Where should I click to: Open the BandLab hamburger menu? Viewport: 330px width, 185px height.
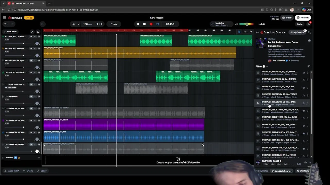click(x=5, y=18)
